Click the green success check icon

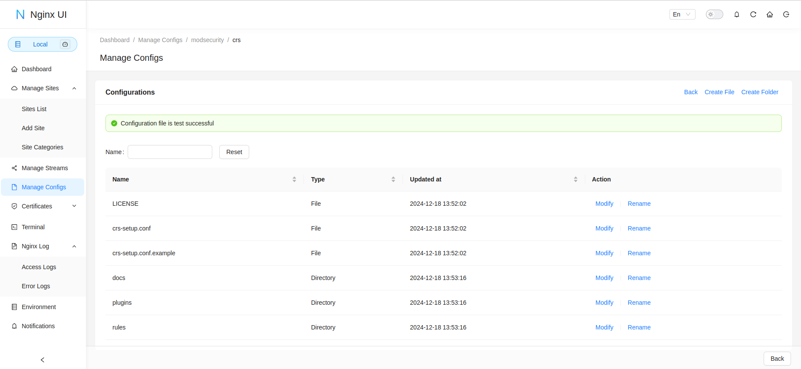pyautogui.click(x=114, y=123)
